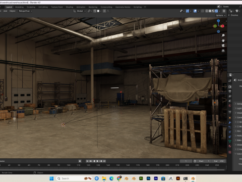Open the green Object Data tab
The width and height of the screenshot is (242, 182).
(x=230, y=141)
